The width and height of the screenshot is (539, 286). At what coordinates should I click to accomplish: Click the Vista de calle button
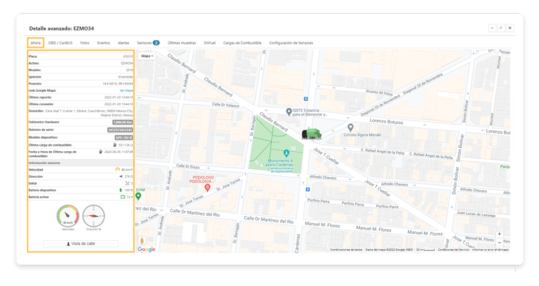[x=81, y=244]
